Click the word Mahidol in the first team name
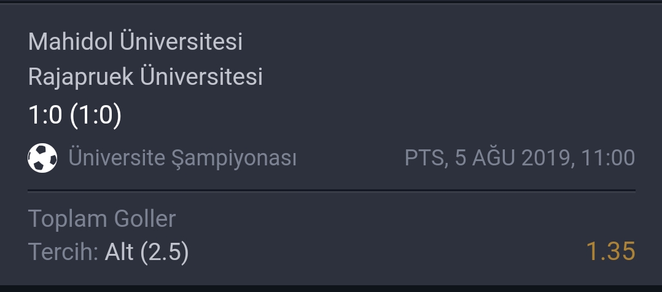662x292 pixels. [71, 41]
